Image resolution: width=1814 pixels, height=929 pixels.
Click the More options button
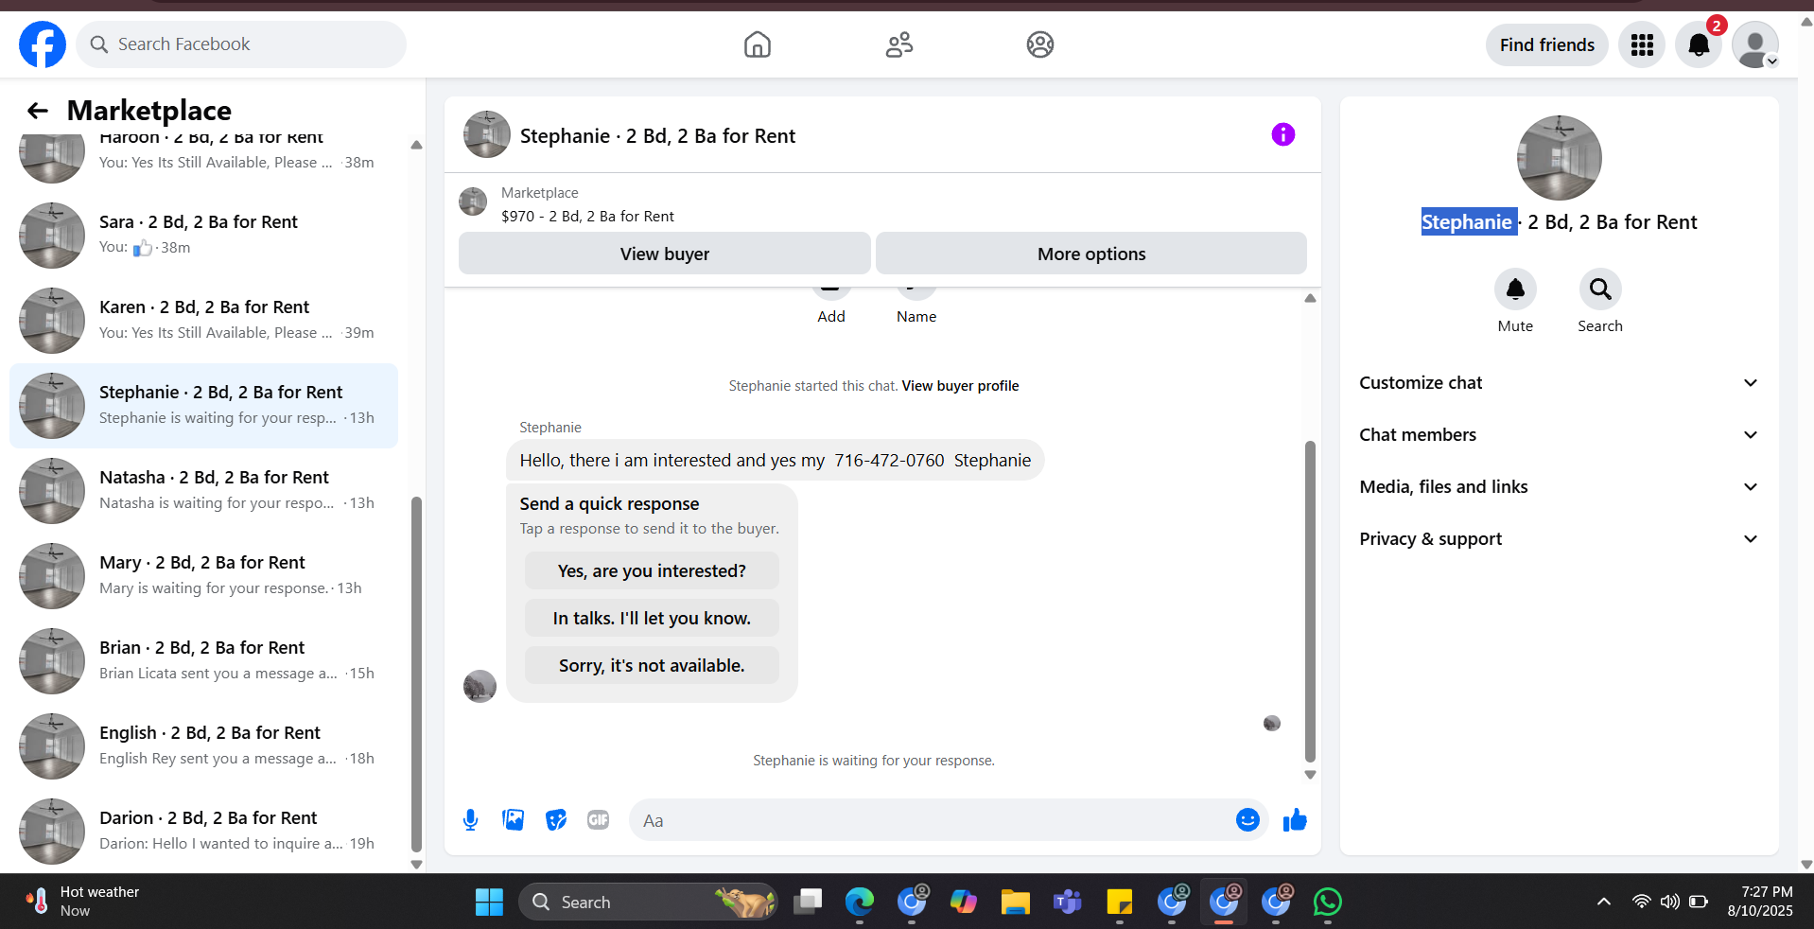point(1090,254)
